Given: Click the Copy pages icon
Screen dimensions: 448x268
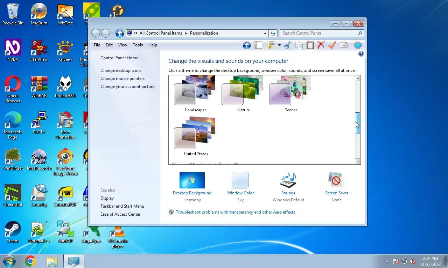Looking at the screenshot, I should [299, 45].
